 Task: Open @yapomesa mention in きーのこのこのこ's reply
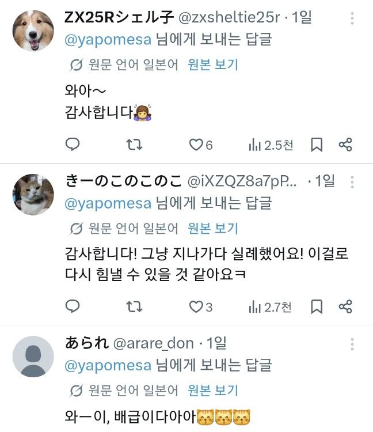[108, 203]
